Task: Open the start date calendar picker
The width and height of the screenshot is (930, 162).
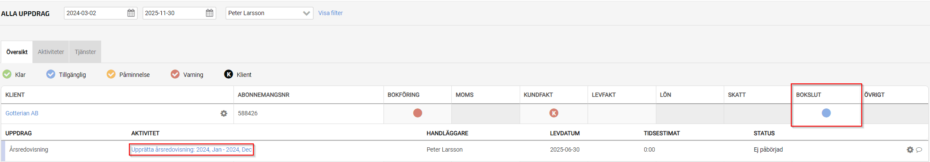Action: click(131, 13)
